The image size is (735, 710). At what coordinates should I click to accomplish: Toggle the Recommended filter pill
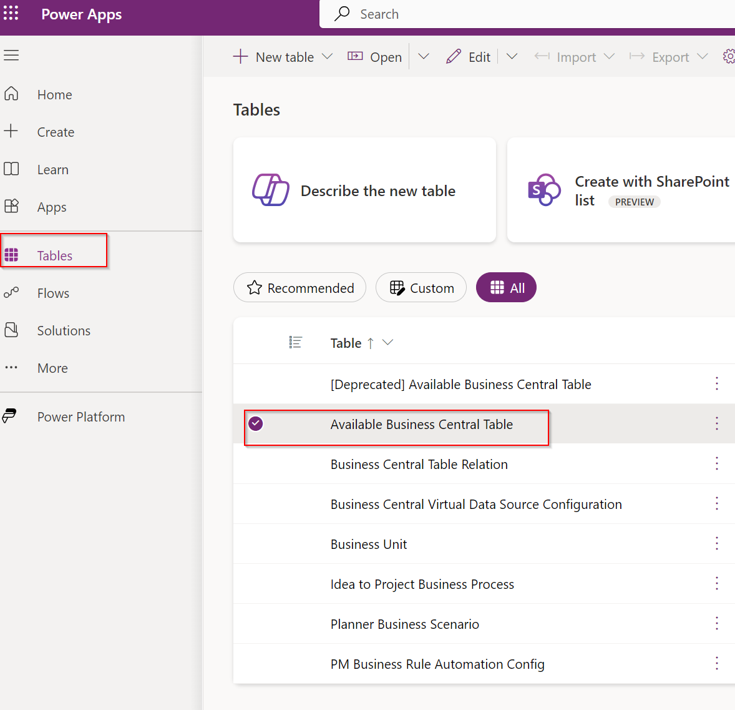[299, 287]
